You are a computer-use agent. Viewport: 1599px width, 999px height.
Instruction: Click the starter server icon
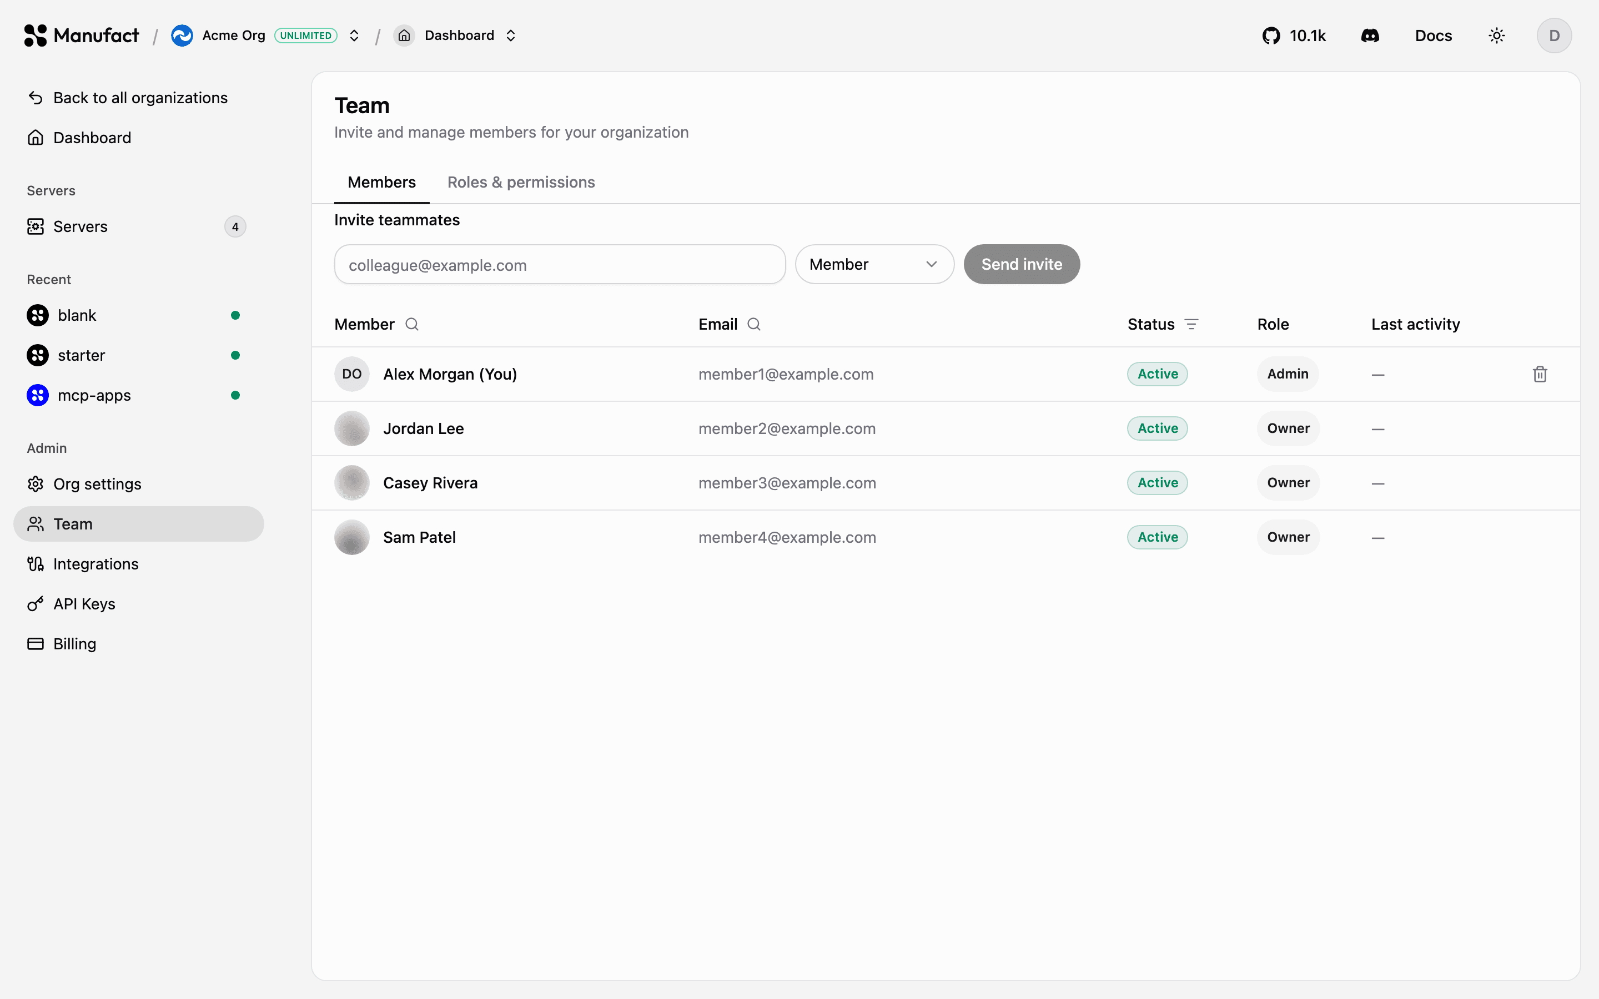[38, 355]
